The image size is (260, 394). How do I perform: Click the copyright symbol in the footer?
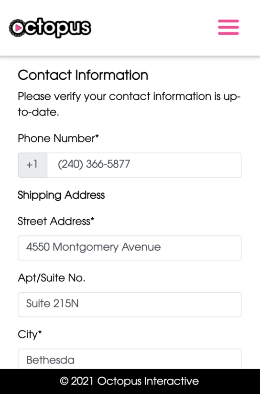click(x=64, y=382)
